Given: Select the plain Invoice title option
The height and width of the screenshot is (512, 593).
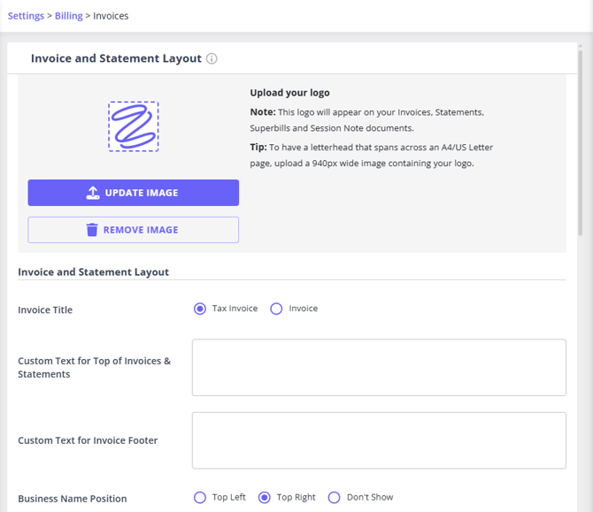Looking at the screenshot, I should coord(276,309).
